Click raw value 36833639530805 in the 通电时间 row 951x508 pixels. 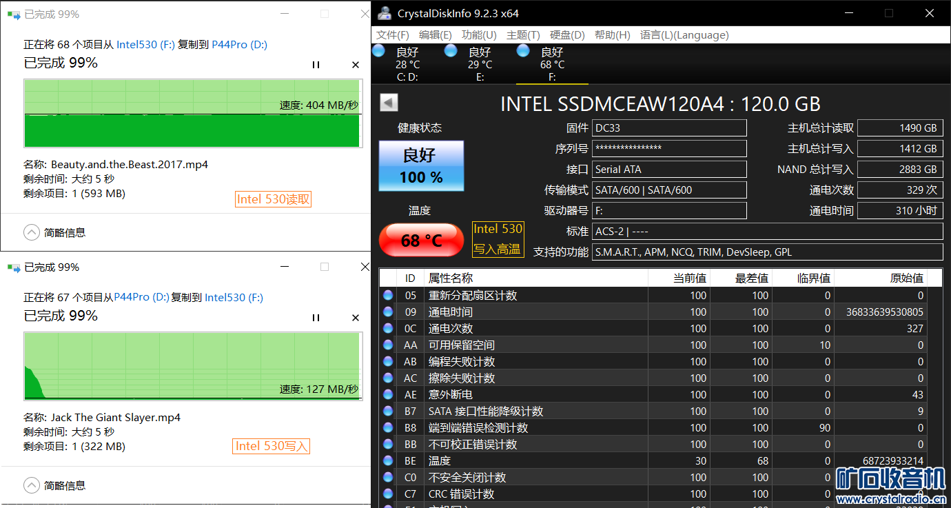pos(885,312)
